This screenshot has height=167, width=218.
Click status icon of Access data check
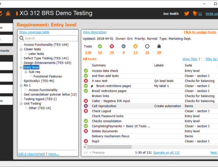86,71
